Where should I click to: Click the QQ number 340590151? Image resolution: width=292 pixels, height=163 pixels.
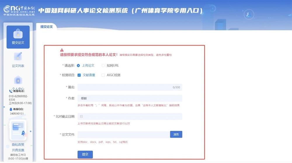coord(17,113)
